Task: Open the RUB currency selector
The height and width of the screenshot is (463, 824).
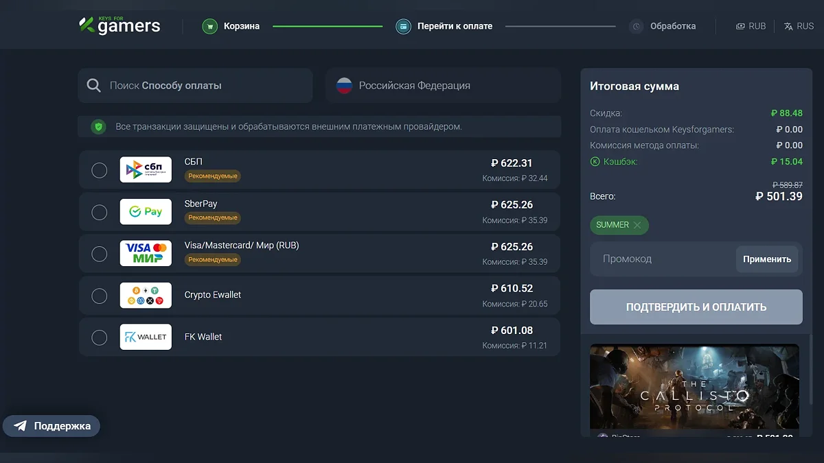Action: 751,26
